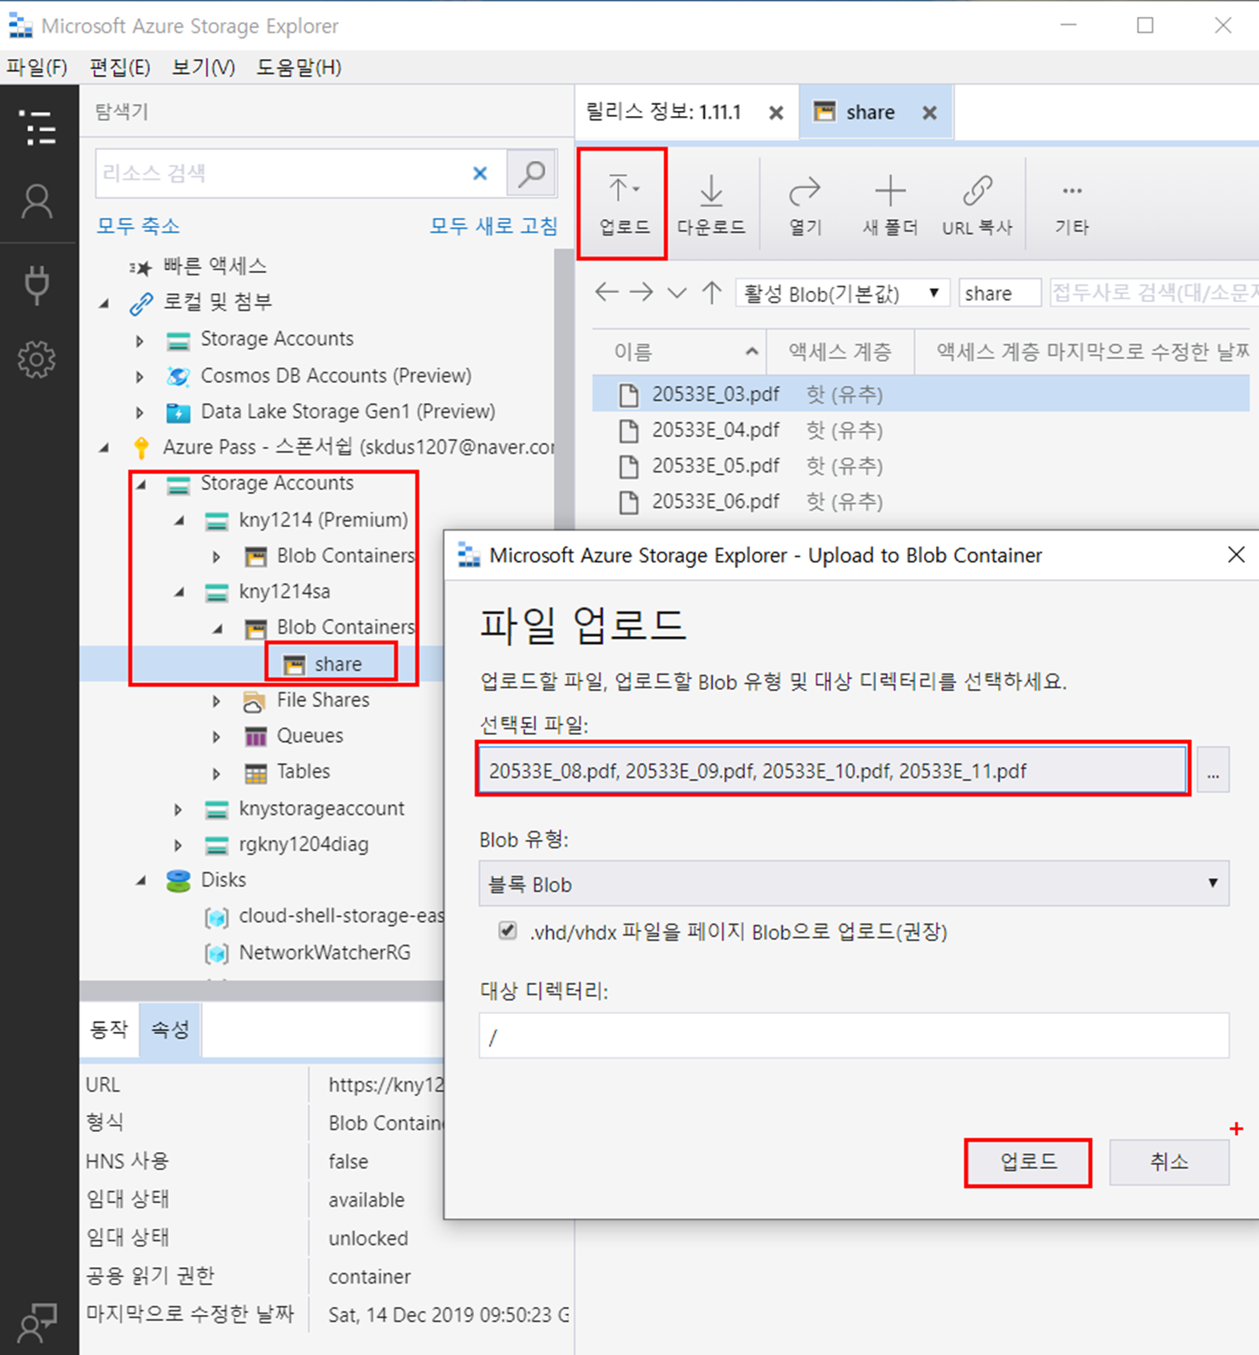Close the share tab

click(x=930, y=113)
